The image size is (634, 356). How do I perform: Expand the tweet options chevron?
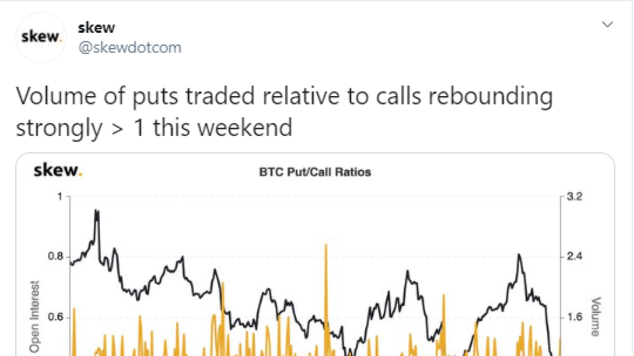[x=607, y=25]
